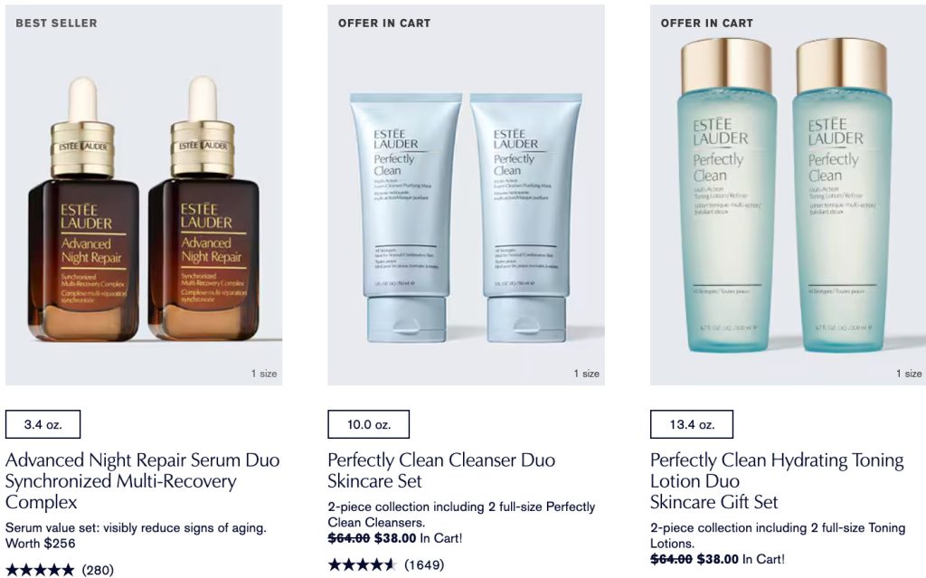
Task: Select the 3.4 oz. size option
Action: coord(43,424)
